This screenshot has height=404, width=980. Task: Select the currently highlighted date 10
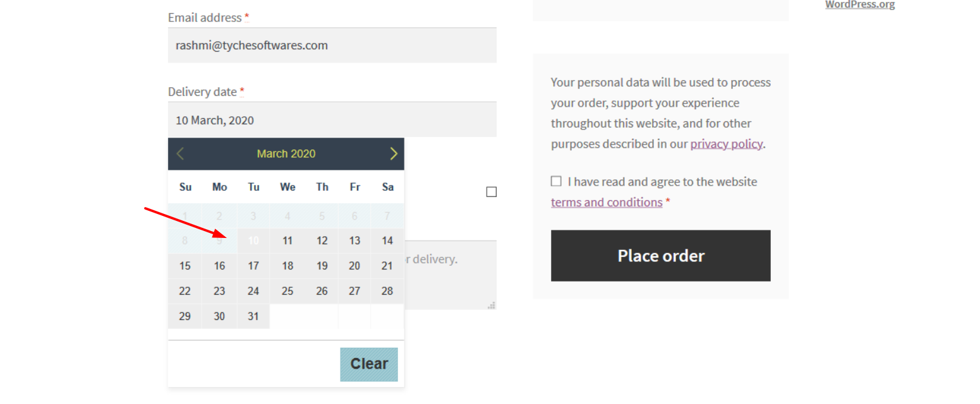(x=253, y=241)
